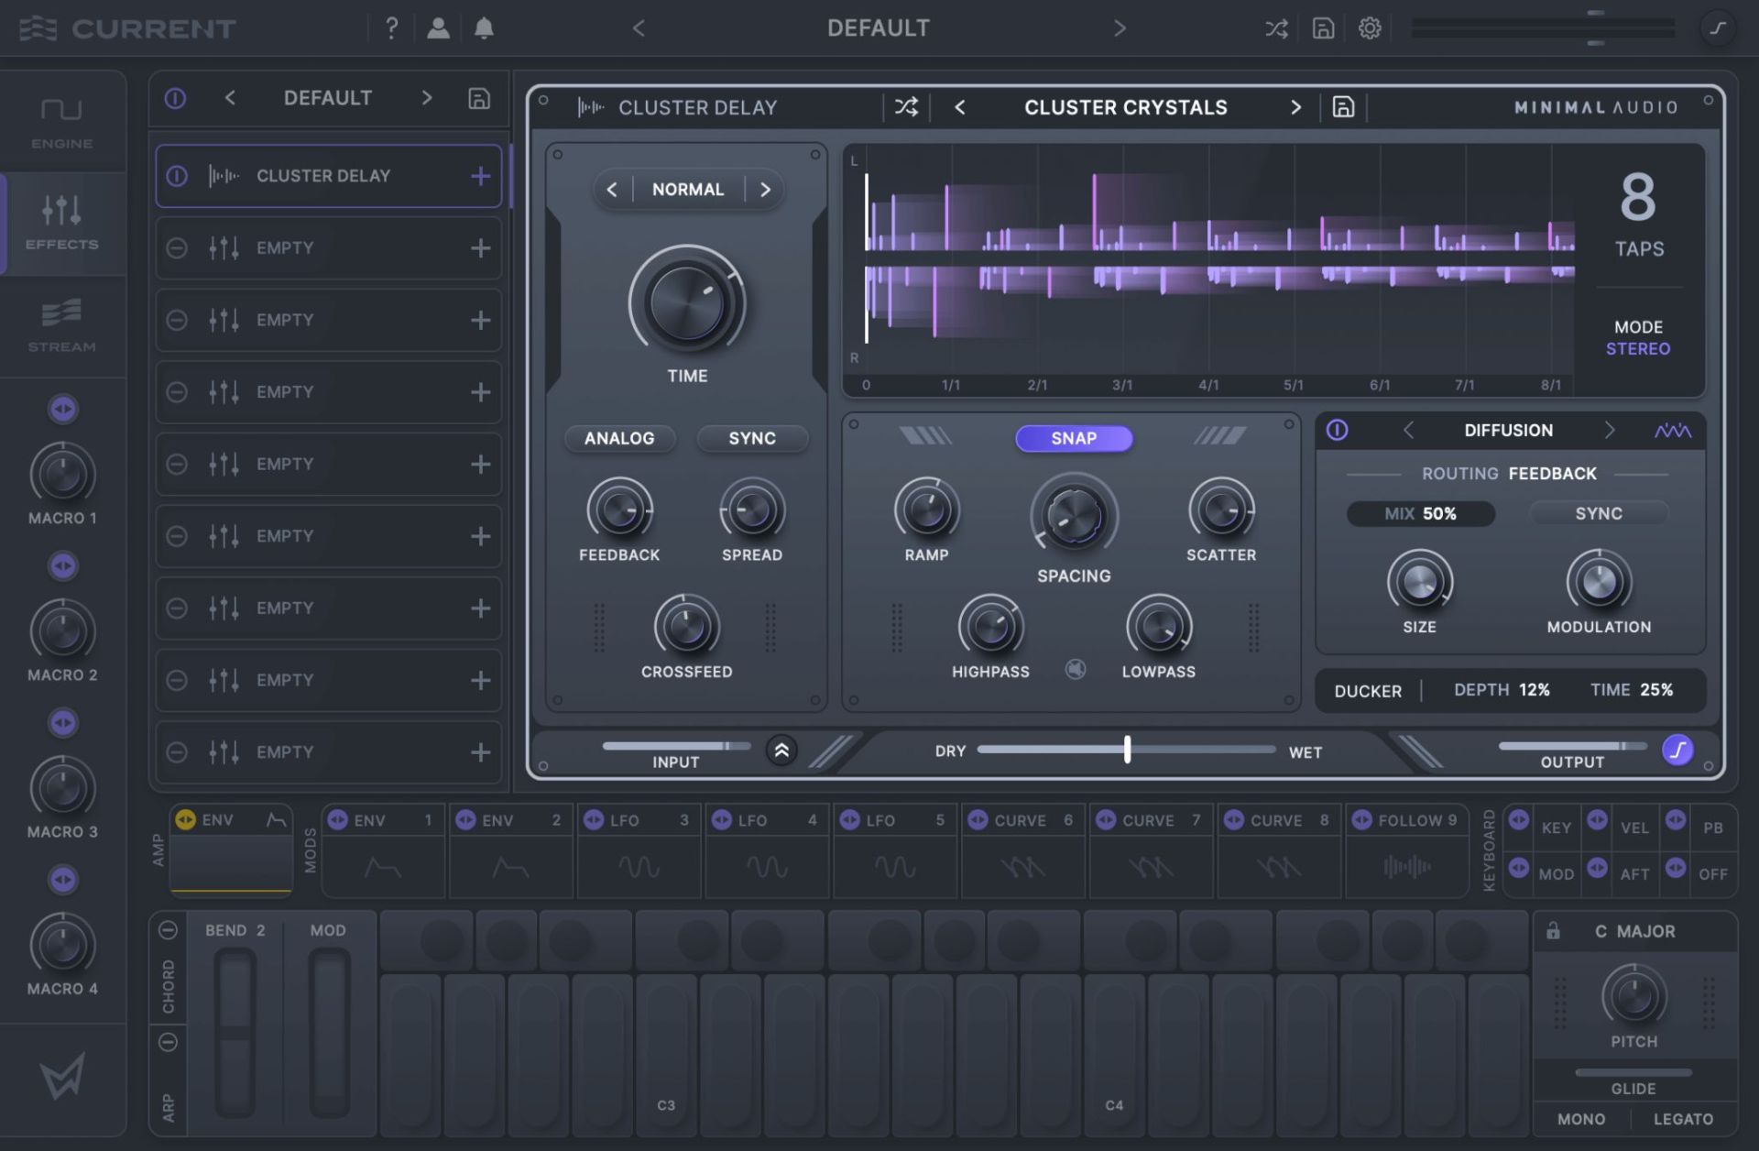Go to previous Cluster Delay preset

click(x=960, y=107)
